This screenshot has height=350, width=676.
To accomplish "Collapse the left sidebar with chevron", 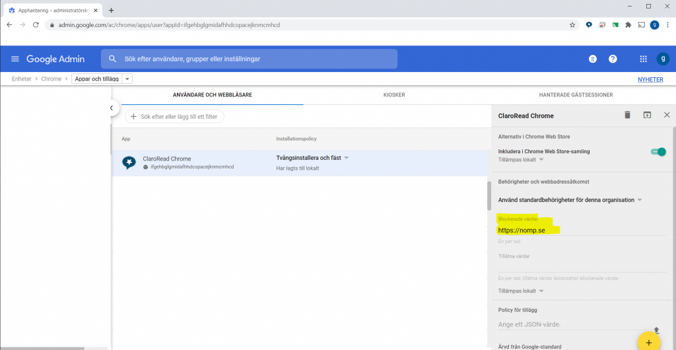I will (111, 108).
